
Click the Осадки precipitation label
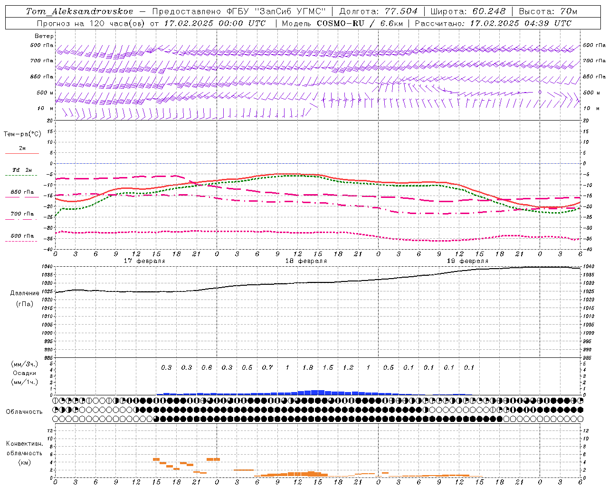pos(25,373)
